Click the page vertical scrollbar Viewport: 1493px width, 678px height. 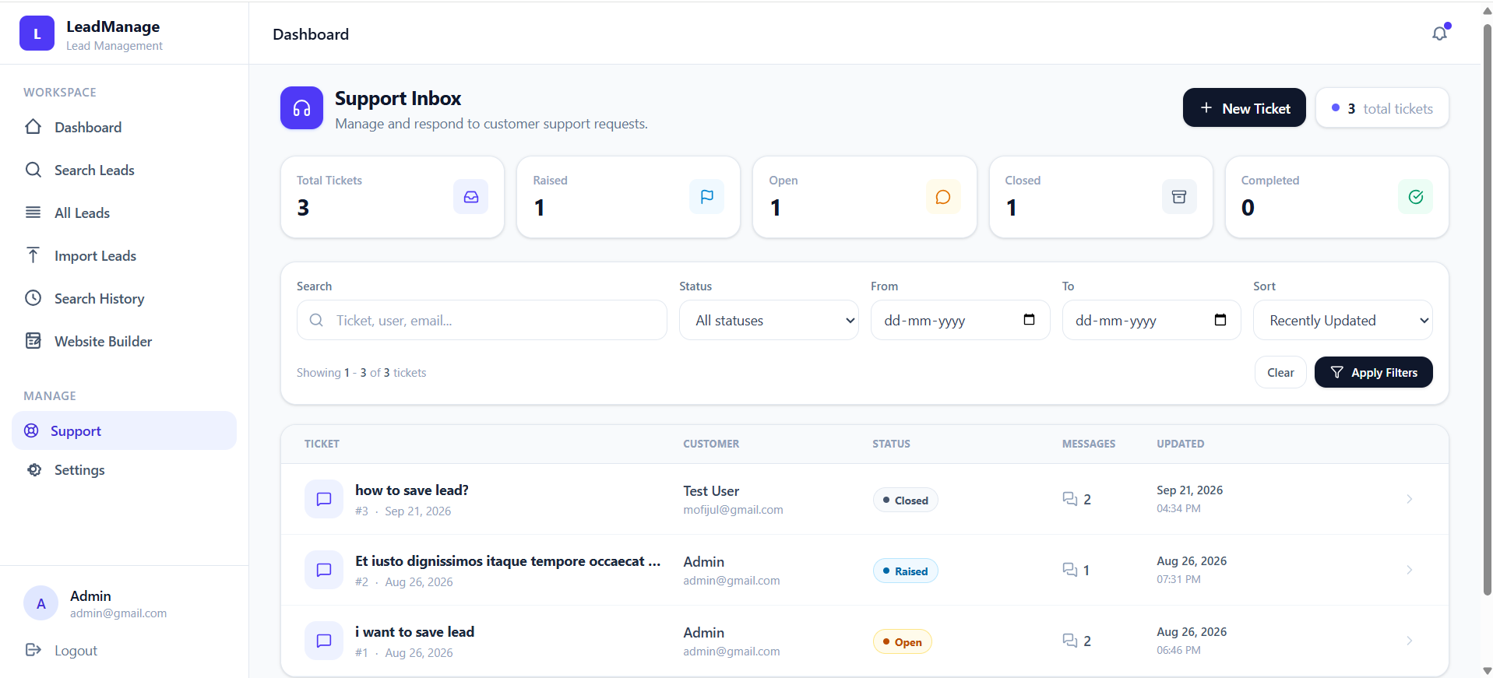coord(1487,311)
